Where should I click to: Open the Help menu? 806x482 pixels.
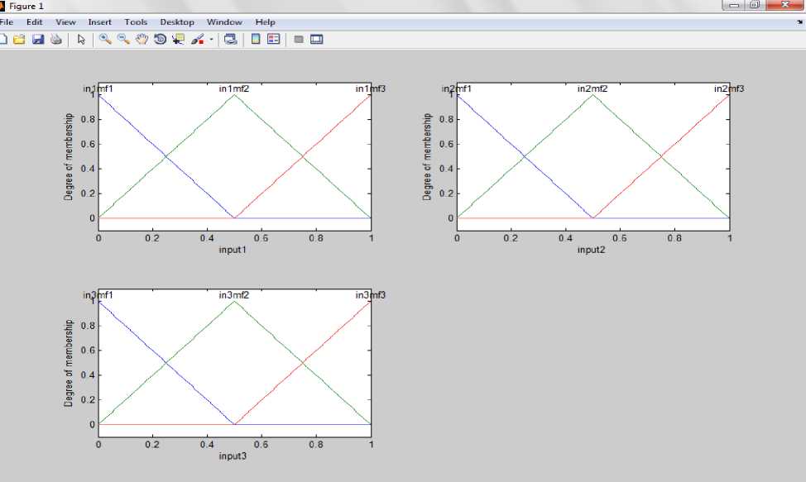click(x=266, y=22)
